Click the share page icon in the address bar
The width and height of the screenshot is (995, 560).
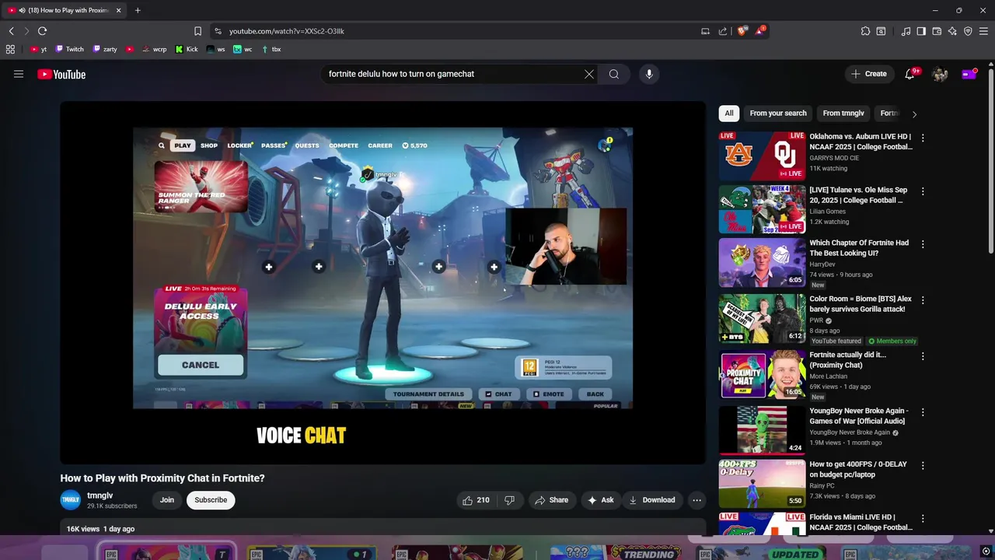click(x=723, y=31)
